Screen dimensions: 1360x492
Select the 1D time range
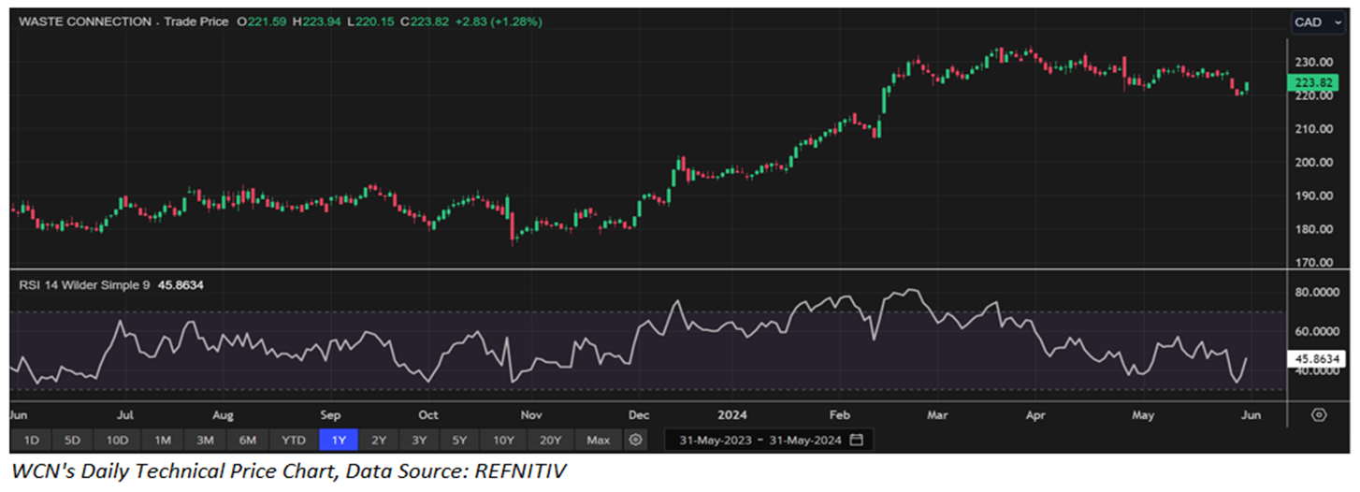click(x=31, y=440)
